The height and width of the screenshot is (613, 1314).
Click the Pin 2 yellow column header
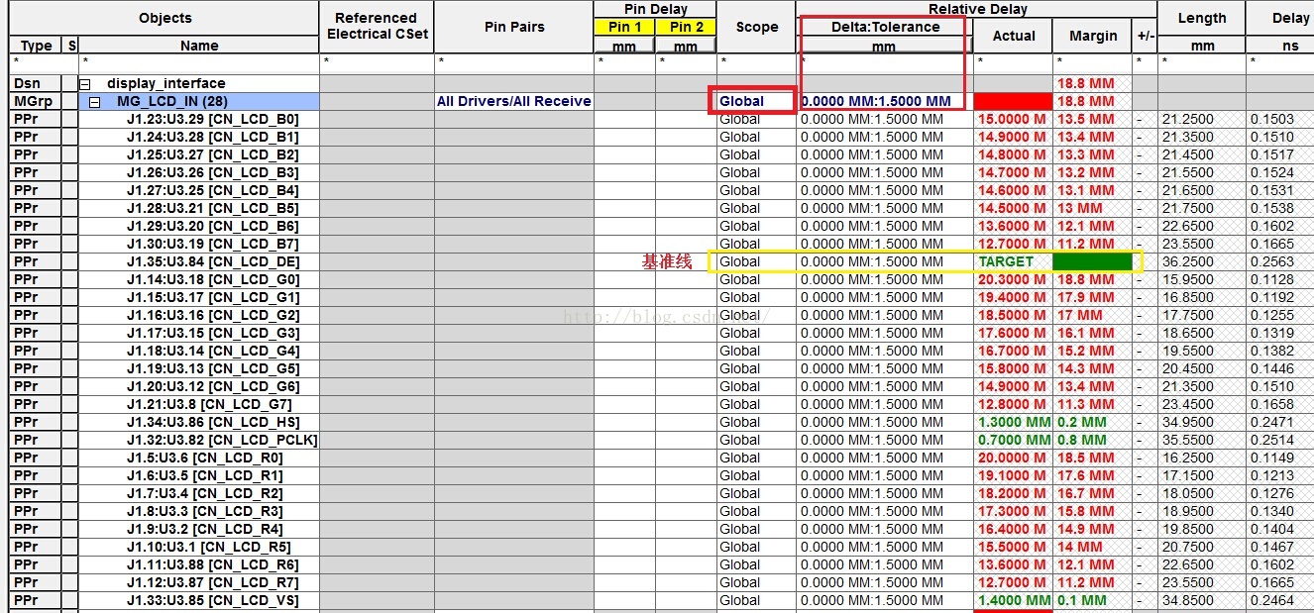tap(685, 28)
